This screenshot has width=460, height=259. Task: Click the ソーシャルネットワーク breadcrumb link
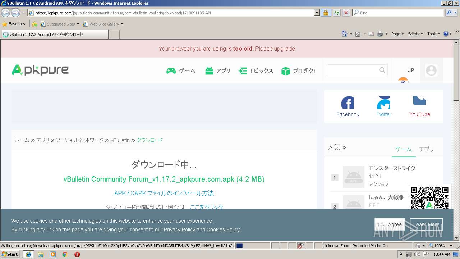click(x=80, y=140)
